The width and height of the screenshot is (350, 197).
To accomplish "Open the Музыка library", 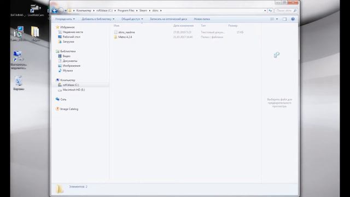I will click(x=68, y=71).
